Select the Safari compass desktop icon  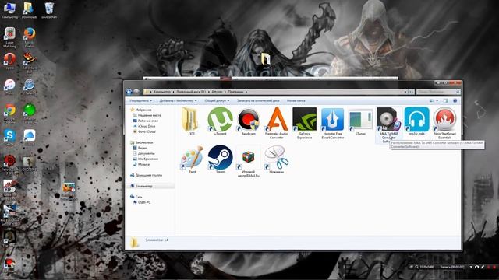coord(30,86)
